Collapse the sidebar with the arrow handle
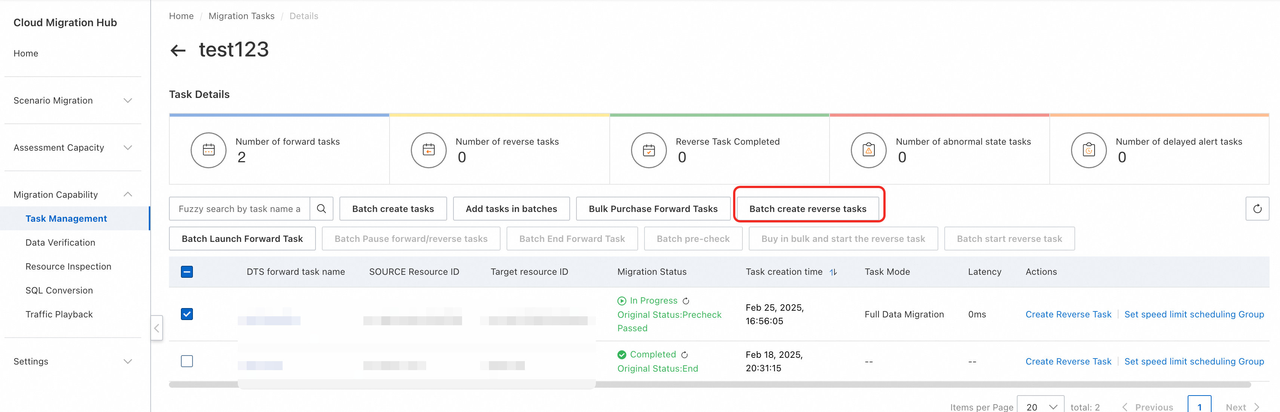Screen dimensions: 1280x412 (157, 328)
